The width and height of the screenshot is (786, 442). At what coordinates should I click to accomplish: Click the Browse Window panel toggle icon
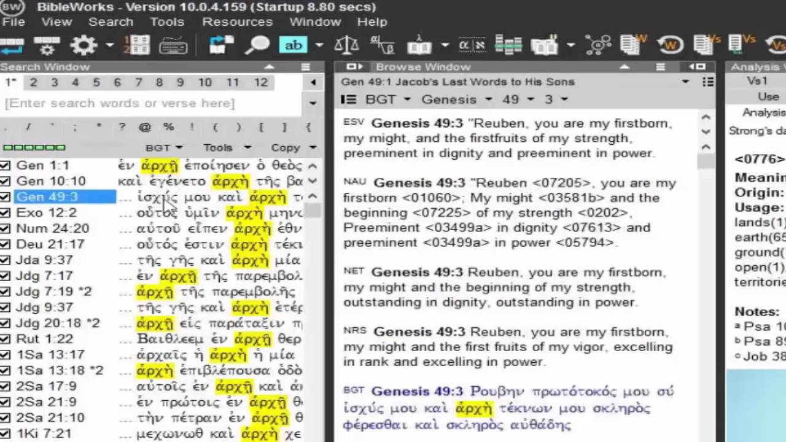pos(354,67)
